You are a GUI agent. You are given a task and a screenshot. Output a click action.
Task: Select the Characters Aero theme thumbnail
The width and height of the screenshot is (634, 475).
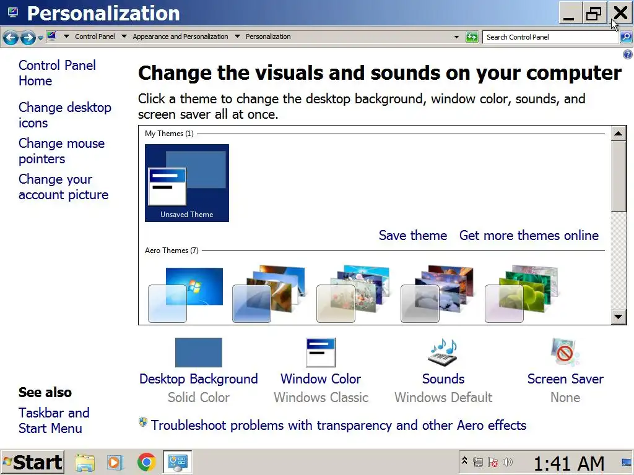click(x=354, y=294)
